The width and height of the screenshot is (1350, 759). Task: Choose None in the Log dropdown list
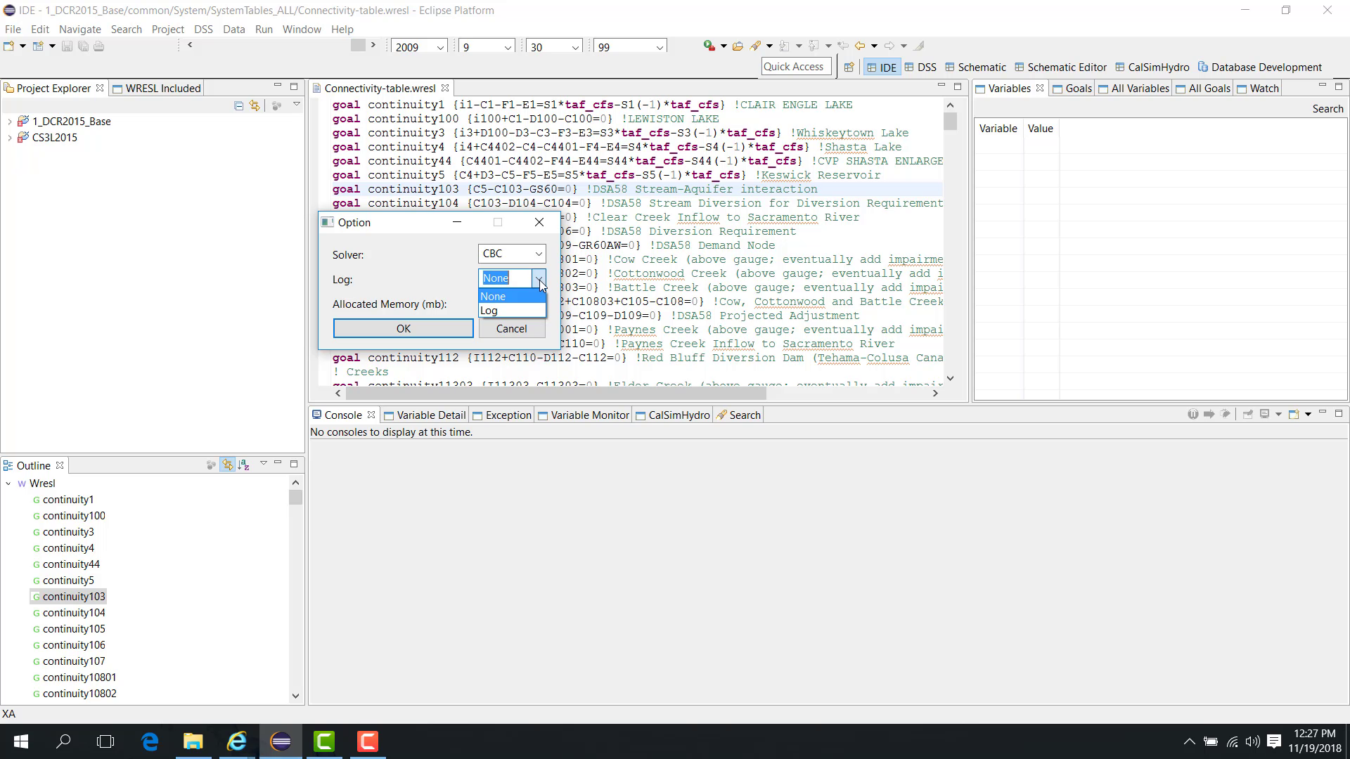[x=512, y=297]
